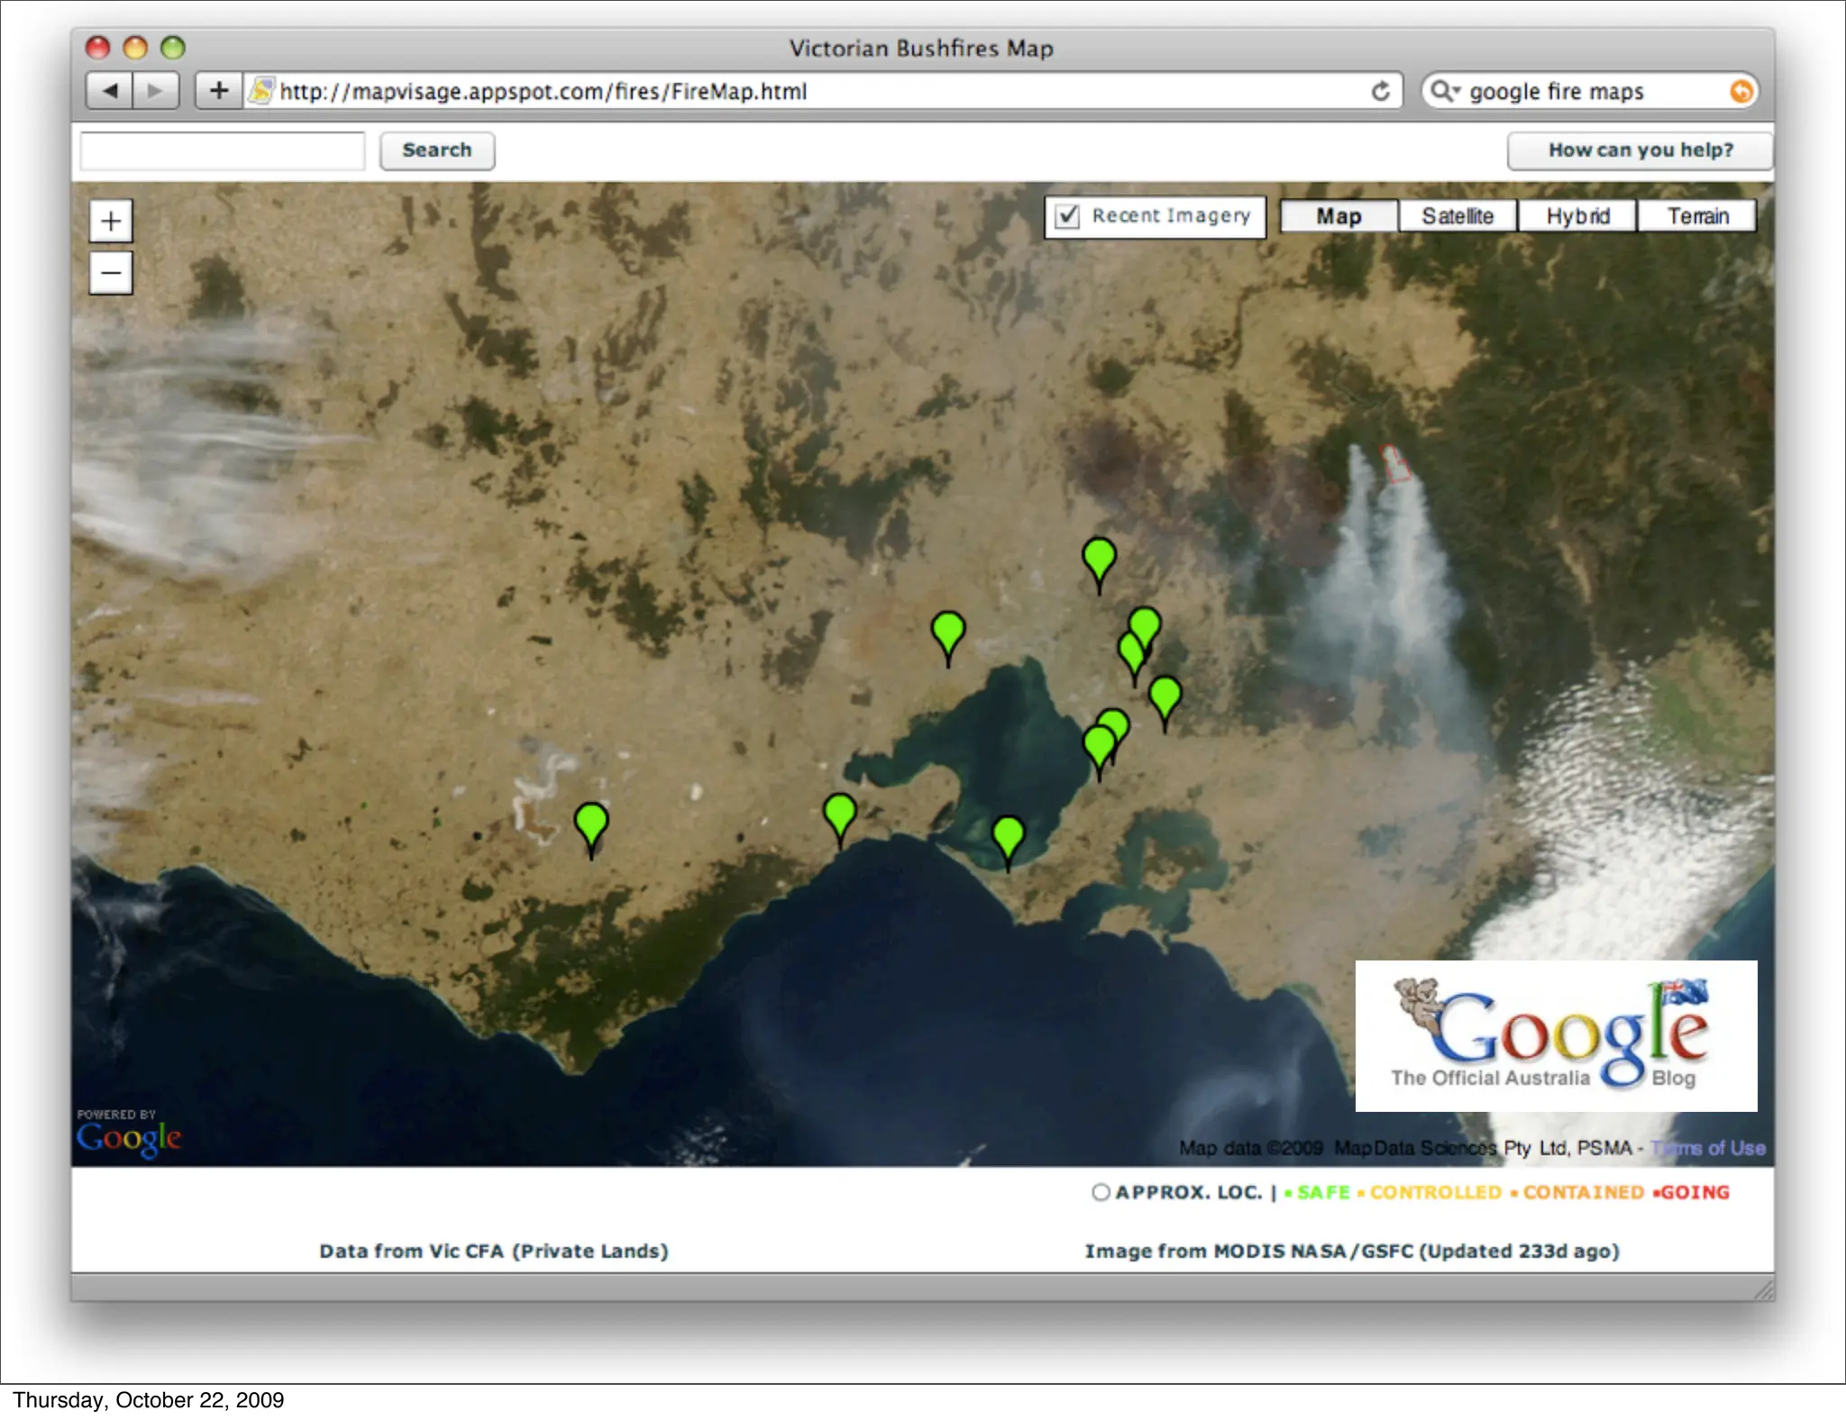
Task: Click the orange search snapback icon
Action: [x=1741, y=91]
